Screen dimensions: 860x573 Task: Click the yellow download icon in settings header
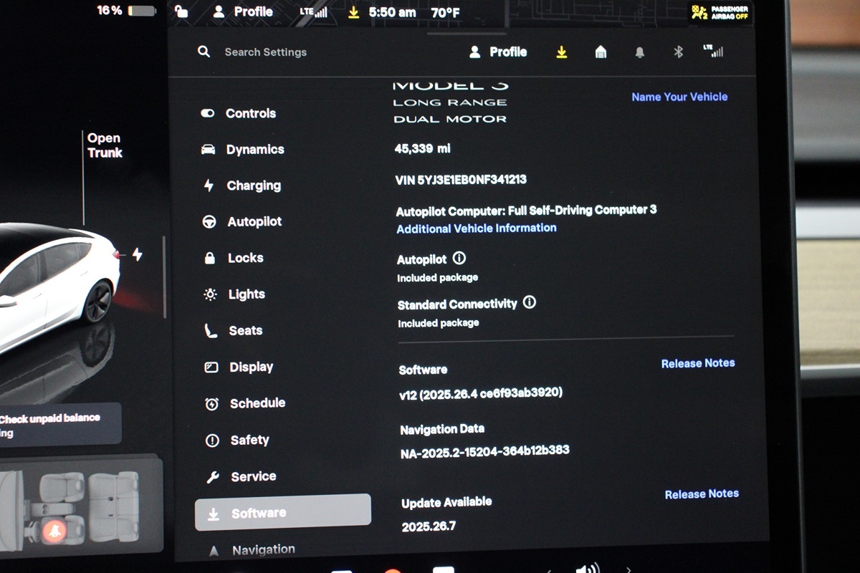coord(562,52)
